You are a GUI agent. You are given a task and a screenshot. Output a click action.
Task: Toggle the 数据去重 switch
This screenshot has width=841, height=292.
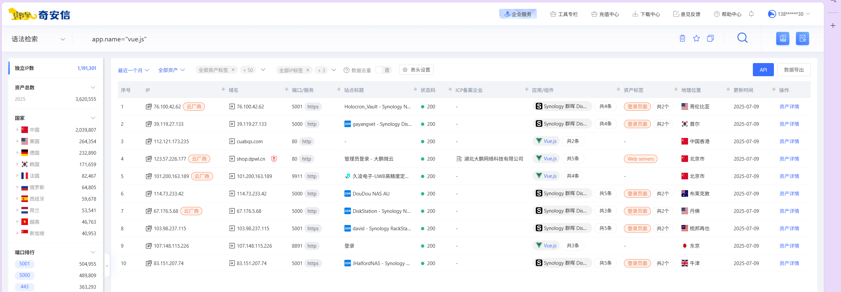[383, 70]
